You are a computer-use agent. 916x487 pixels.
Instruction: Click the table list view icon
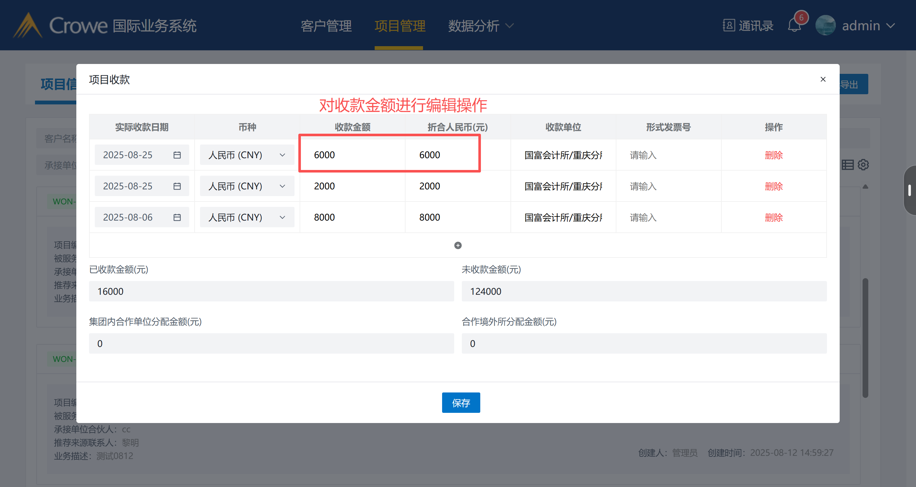click(848, 165)
